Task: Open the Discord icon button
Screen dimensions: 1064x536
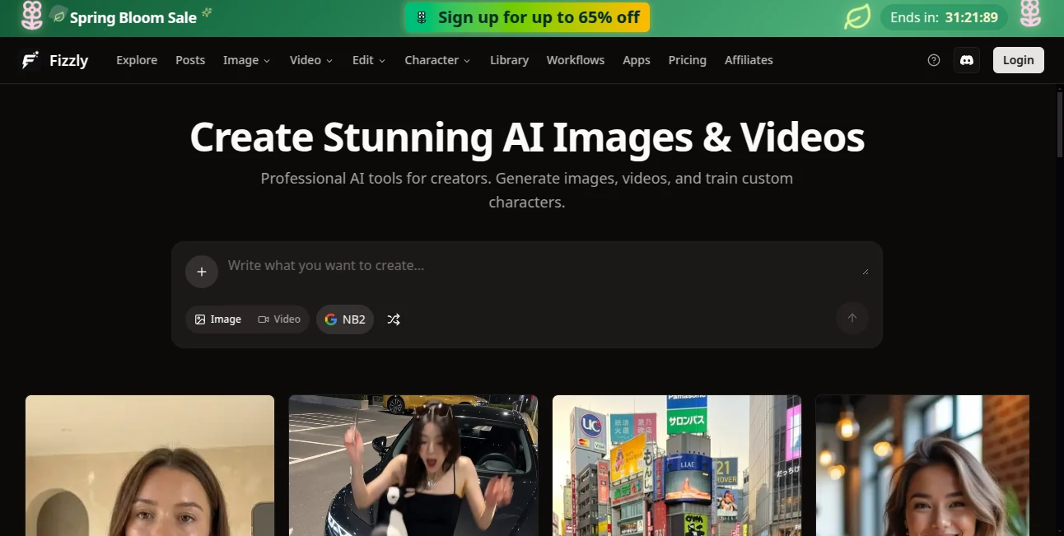Action: tap(967, 60)
